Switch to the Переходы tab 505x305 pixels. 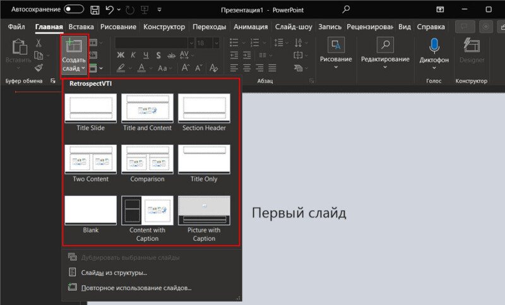(210, 26)
